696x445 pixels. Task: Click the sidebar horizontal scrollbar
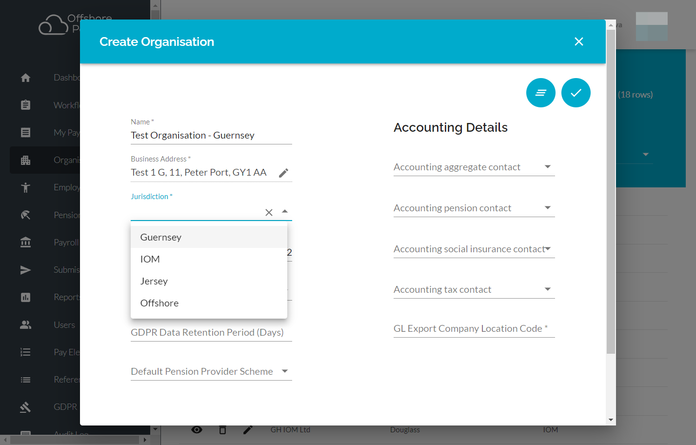point(75,440)
